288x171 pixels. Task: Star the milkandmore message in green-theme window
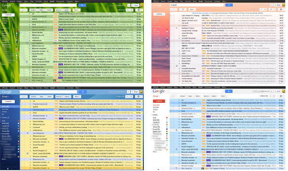click(x=24, y=40)
